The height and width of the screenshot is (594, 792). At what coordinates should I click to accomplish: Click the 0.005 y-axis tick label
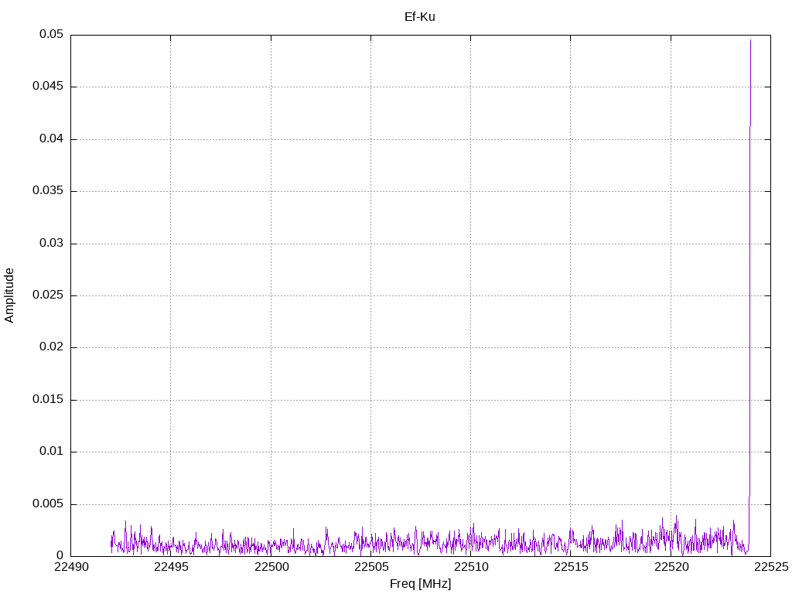click(x=48, y=504)
